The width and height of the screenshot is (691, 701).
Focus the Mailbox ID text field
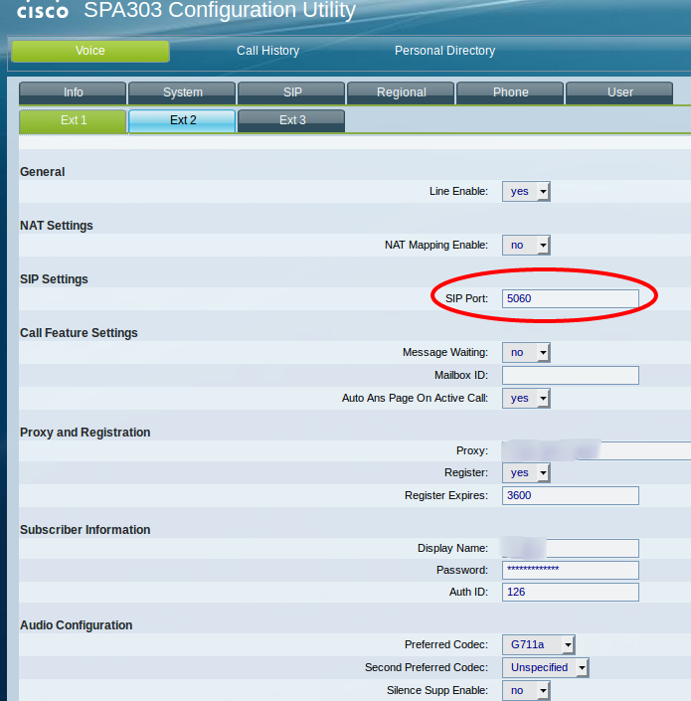tap(570, 375)
